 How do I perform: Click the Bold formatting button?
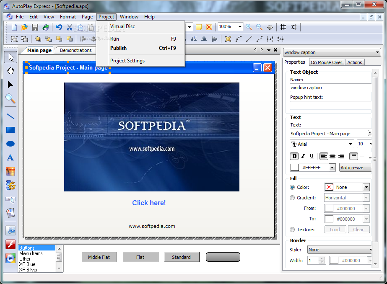(294, 156)
